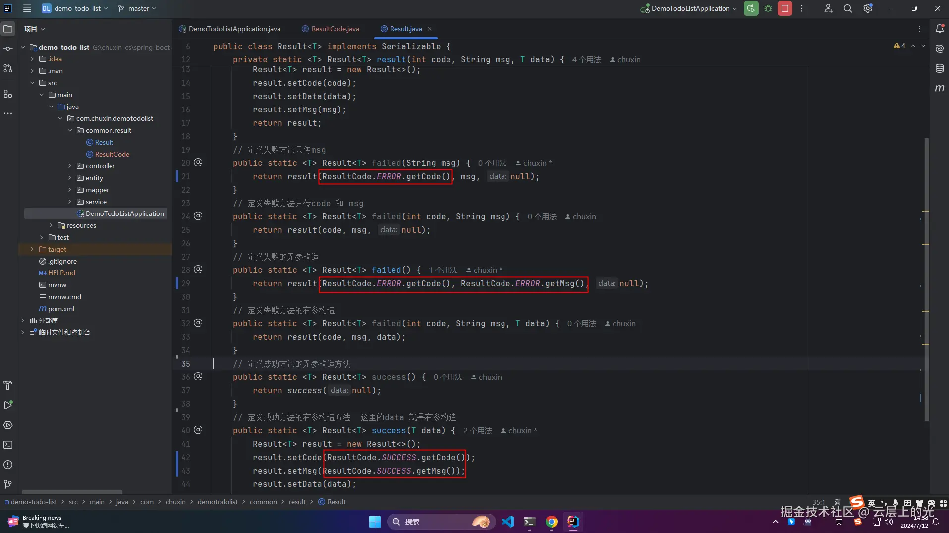The width and height of the screenshot is (949, 533).
Task: Open the master branch dropdown
Action: (x=137, y=8)
